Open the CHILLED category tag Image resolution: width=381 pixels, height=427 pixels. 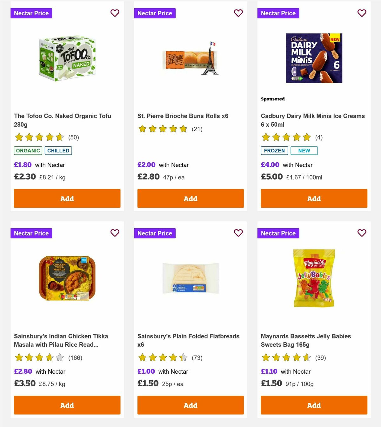(x=58, y=150)
